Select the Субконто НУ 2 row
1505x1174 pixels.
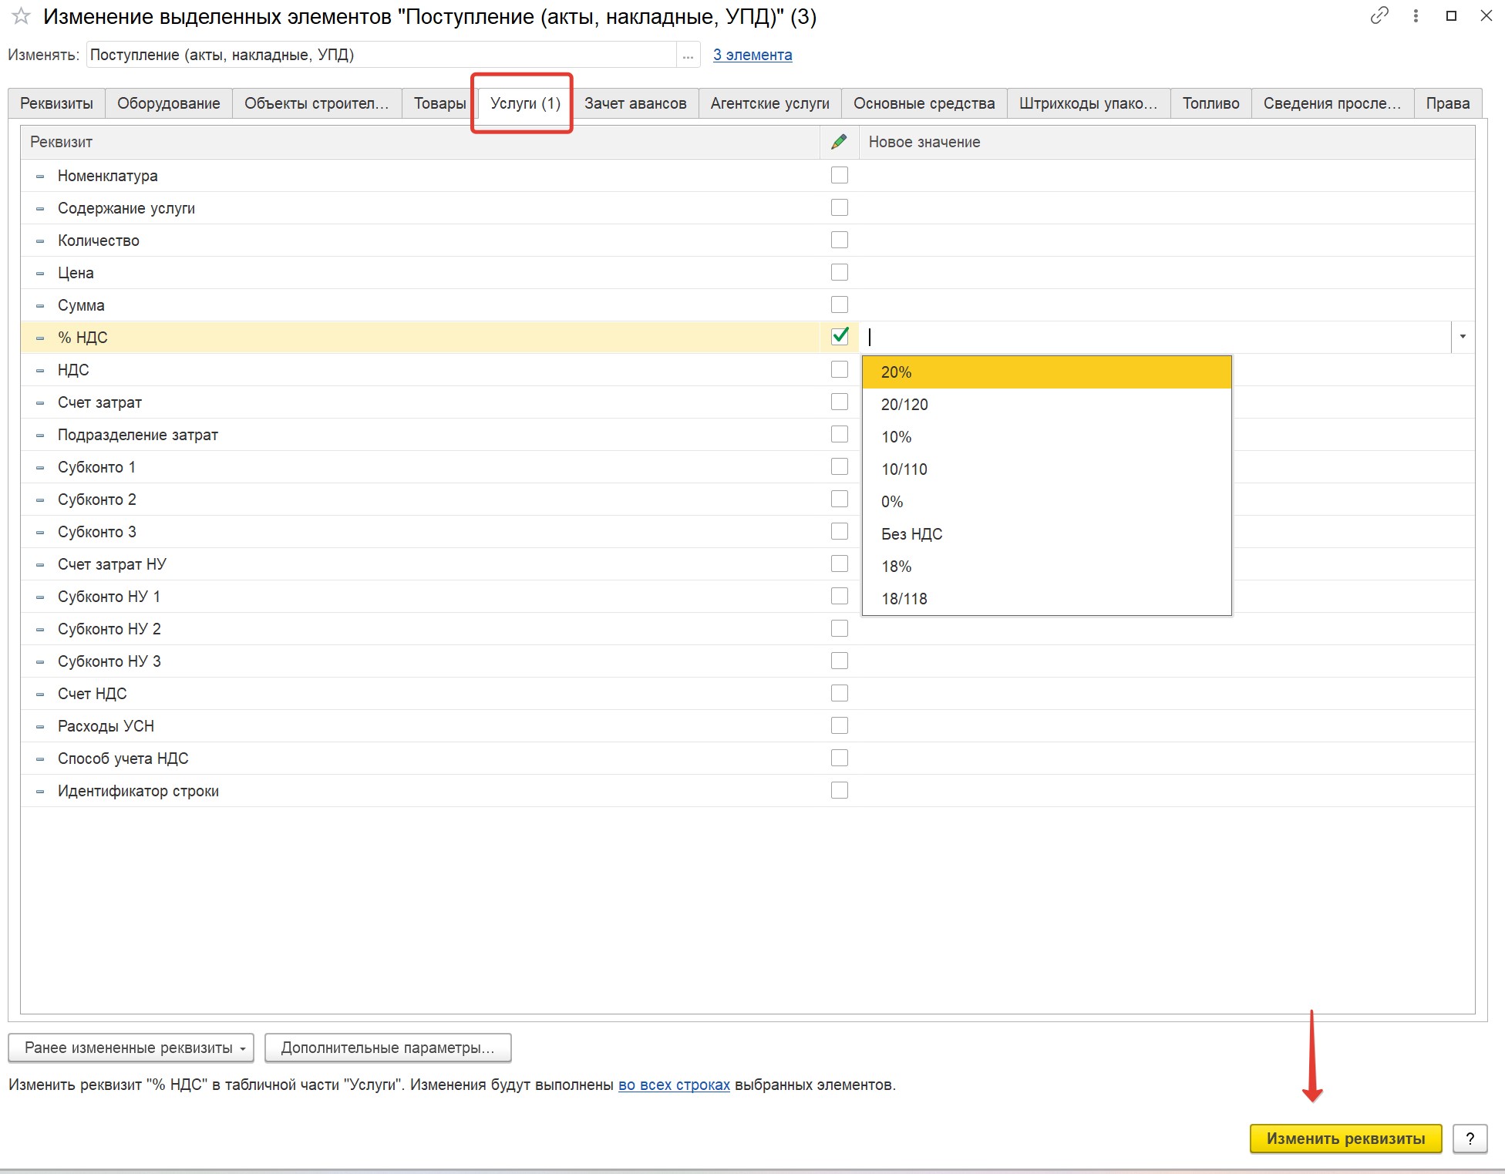tap(748, 629)
